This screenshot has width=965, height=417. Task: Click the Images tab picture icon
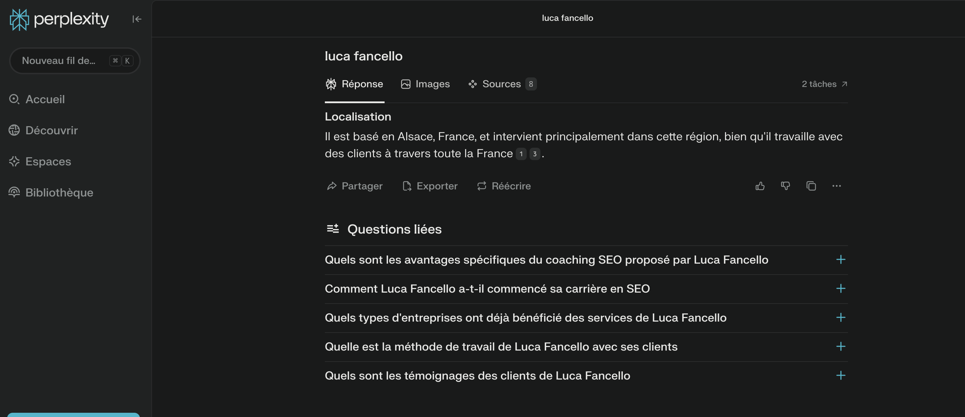coord(406,84)
